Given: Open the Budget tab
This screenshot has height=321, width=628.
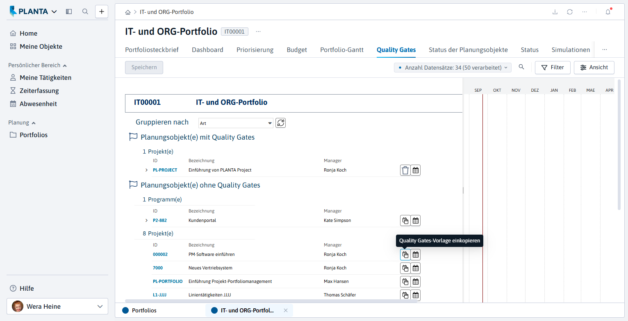Looking at the screenshot, I should click(297, 50).
